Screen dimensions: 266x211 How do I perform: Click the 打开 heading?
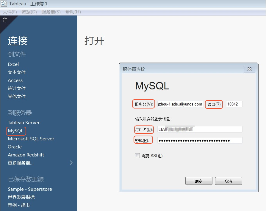coord(94,41)
